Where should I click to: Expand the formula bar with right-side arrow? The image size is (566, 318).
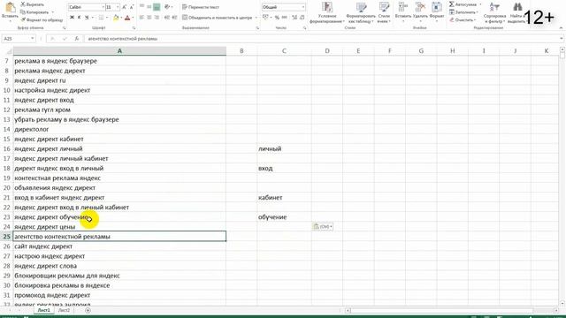(x=562, y=39)
